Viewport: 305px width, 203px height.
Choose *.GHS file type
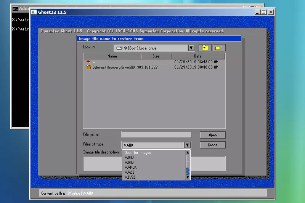(154, 162)
